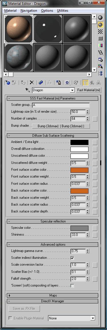The height and width of the screenshot is (330, 107).
Task: Collapse the Advanced options rollout
Action: pos(53,244)
